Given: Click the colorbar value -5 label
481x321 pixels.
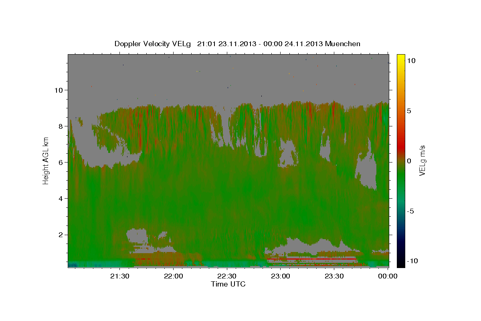Looking at the screenshot, I should tap(411, 211).
